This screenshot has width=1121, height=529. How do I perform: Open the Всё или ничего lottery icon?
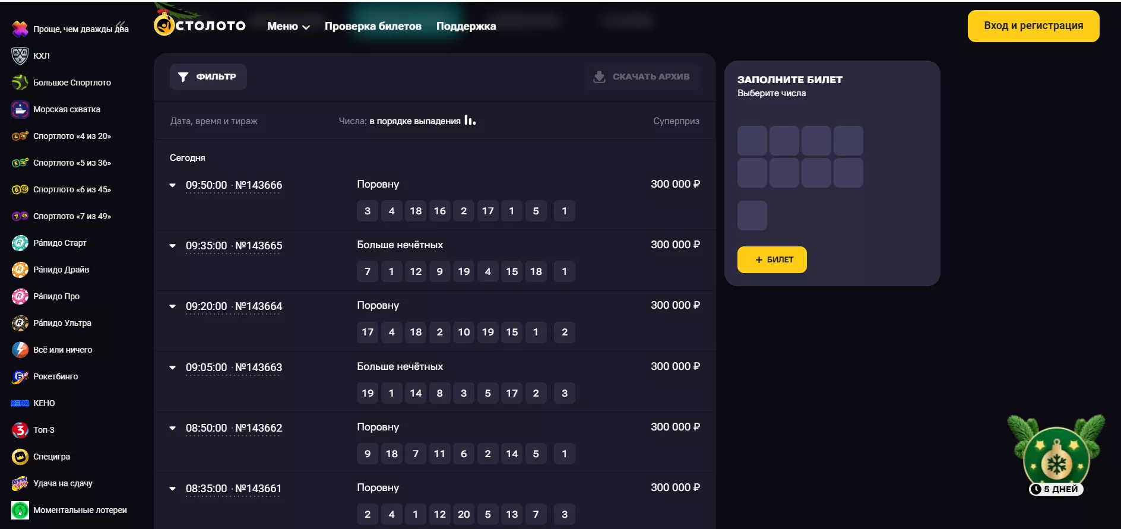[20, 350]
